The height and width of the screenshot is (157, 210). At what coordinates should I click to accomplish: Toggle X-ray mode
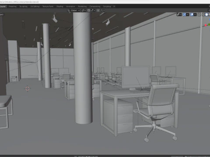199,14
